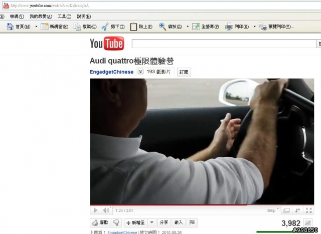This screenshot has height=234, width=321.
Task: Add video to playlist (新增至)
Action: 135,223
